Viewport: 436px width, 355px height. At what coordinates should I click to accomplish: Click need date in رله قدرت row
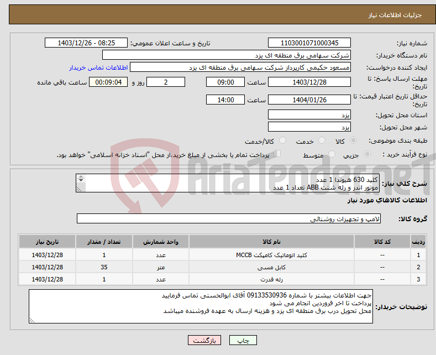click(x=48, y=279)
